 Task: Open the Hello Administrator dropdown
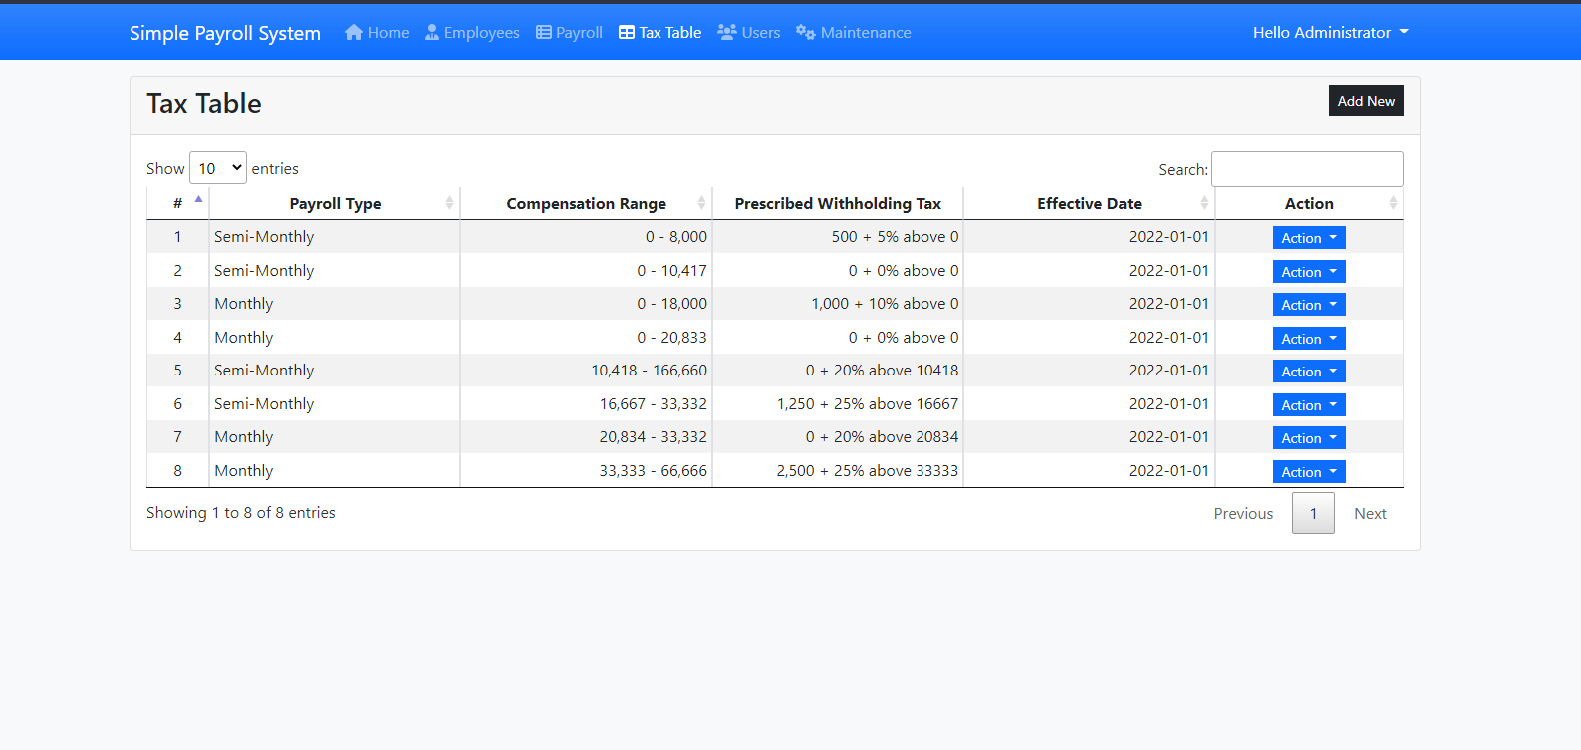pos(1330,32)
